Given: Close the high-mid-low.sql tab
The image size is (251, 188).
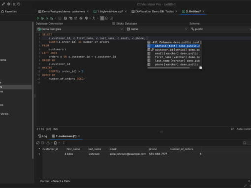Looking at the screenshot, I should pyautogui.click(x=125, y=11).
